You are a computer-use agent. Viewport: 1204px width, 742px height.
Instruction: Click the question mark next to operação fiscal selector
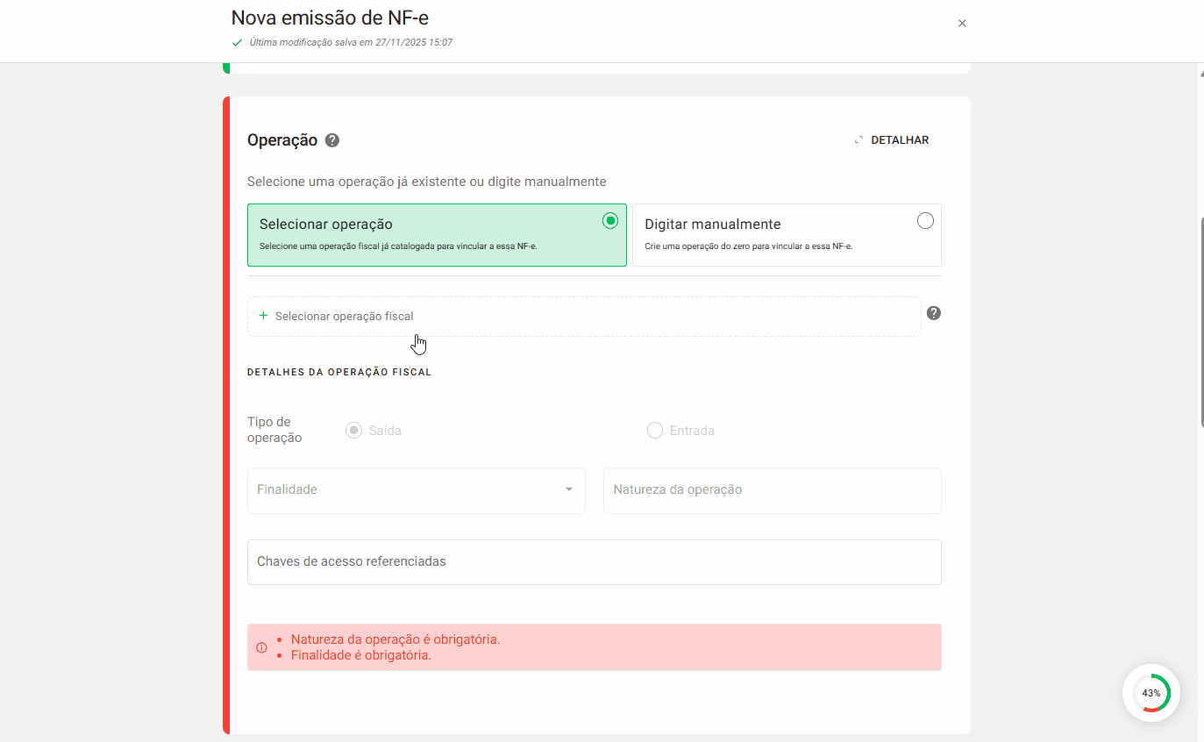933,312
